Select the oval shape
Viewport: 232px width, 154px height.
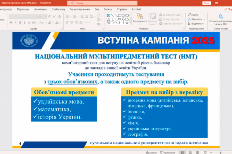(123, 15)
